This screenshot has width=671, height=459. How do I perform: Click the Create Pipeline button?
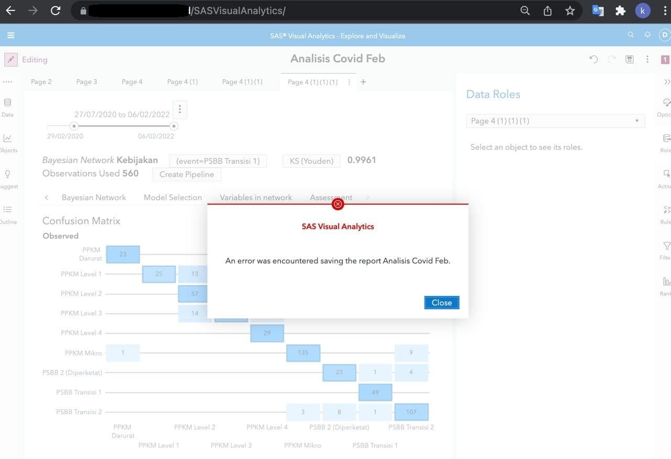pos(186,174)
